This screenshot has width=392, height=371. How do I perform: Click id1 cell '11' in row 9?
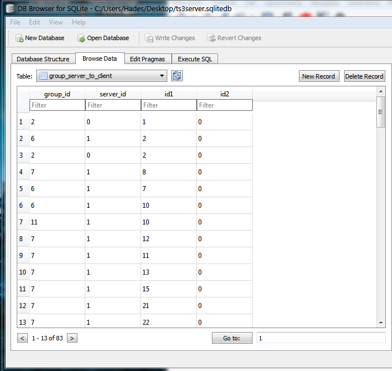pos(169,256)
